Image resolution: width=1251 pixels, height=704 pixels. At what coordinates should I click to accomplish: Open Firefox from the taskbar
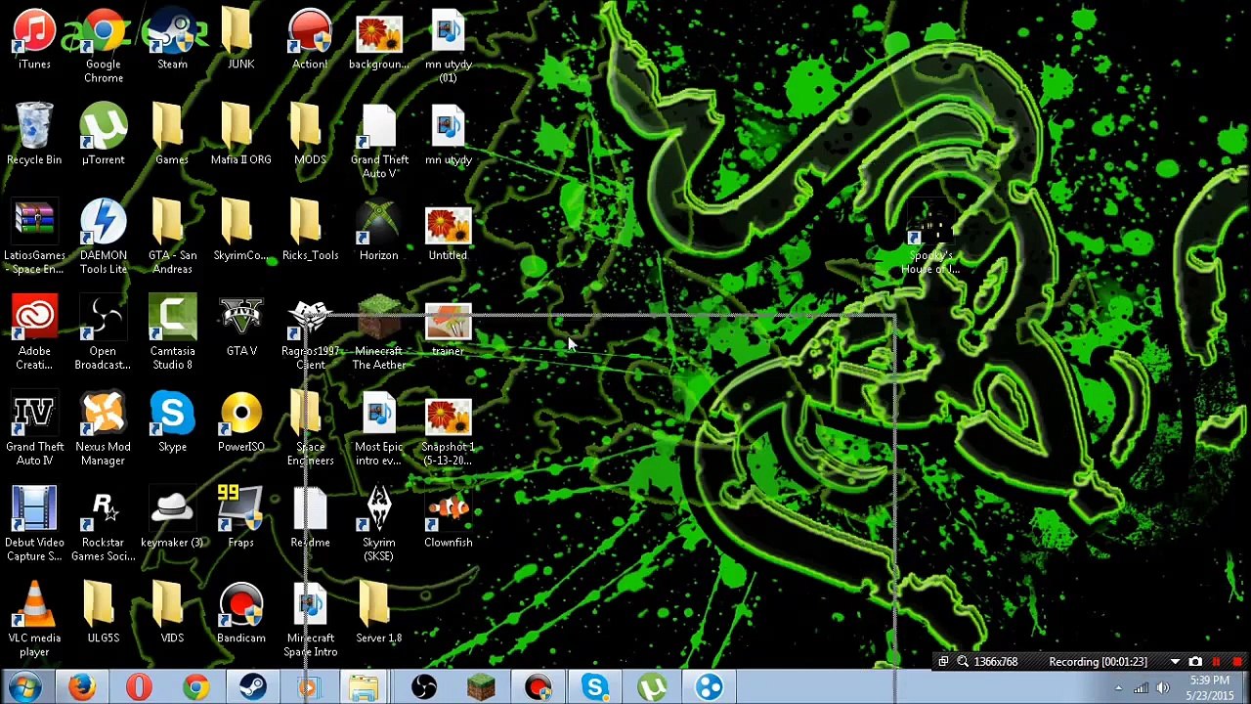82,687
